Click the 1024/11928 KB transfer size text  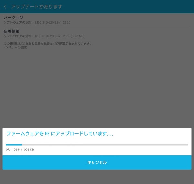[x=23, y=150]
